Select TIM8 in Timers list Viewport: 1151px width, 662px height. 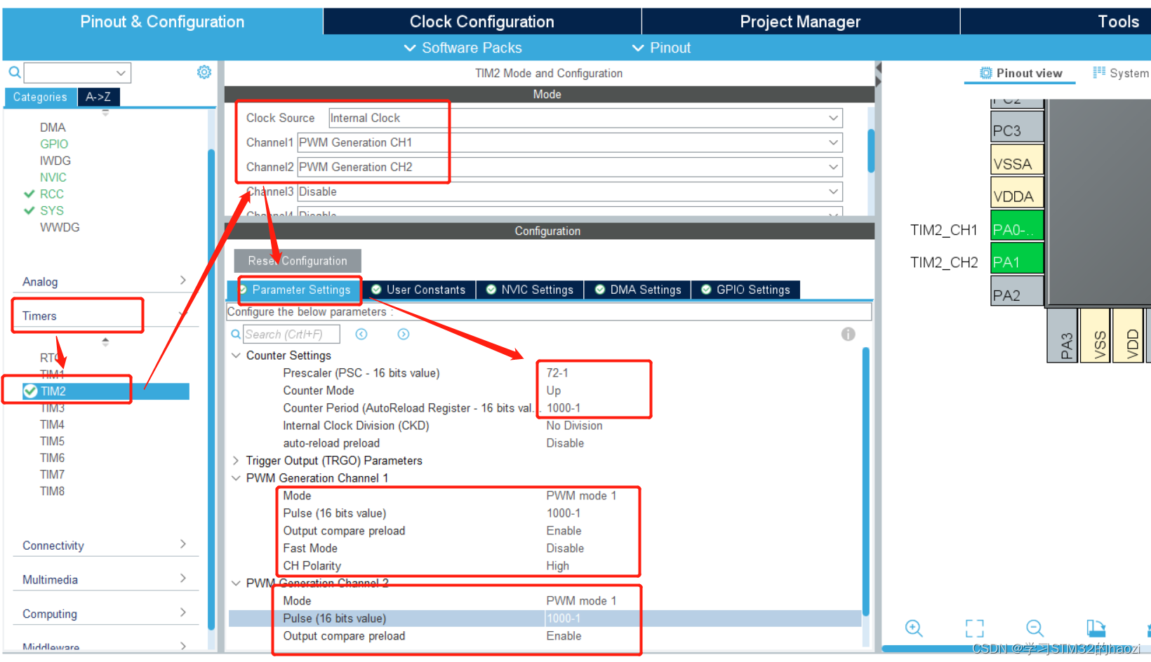point(53,491)
